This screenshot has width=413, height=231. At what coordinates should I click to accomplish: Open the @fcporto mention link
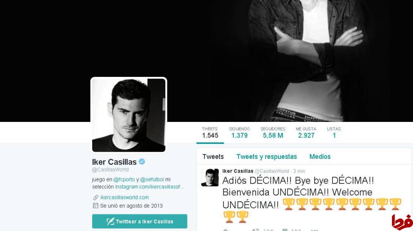tap(124, 179)
